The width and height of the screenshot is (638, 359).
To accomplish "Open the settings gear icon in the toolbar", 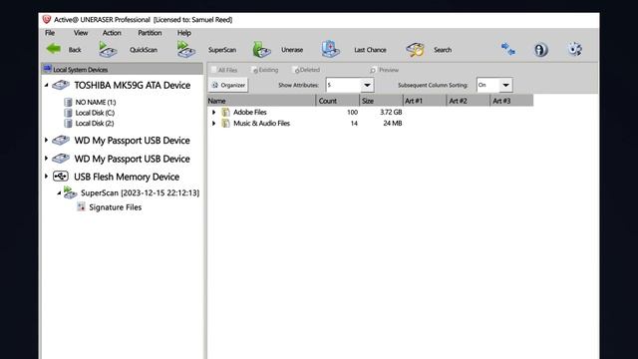I will [x=575, y=49].
